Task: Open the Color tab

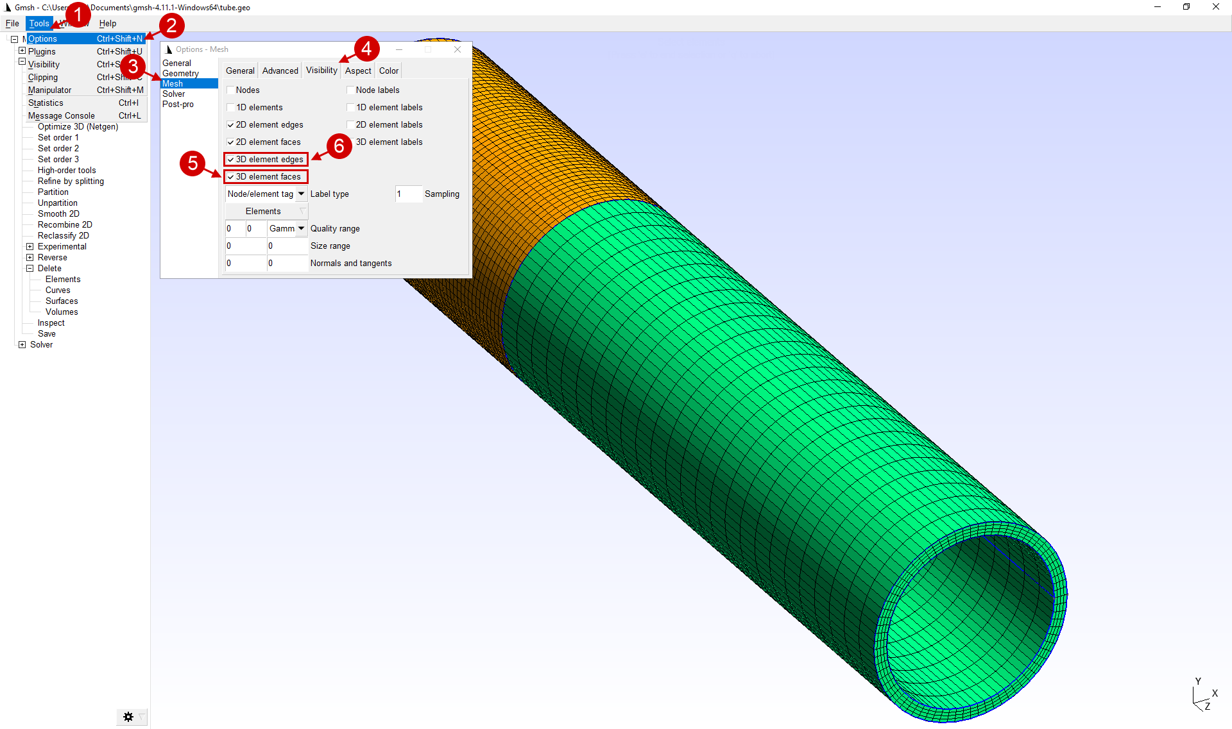Action: pyautogui.click(x=388, y=71)
